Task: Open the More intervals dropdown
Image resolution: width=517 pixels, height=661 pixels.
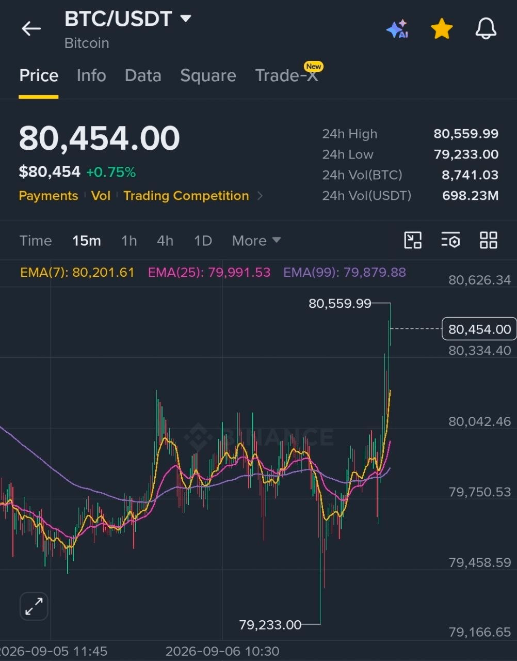Action: [256, 241]
